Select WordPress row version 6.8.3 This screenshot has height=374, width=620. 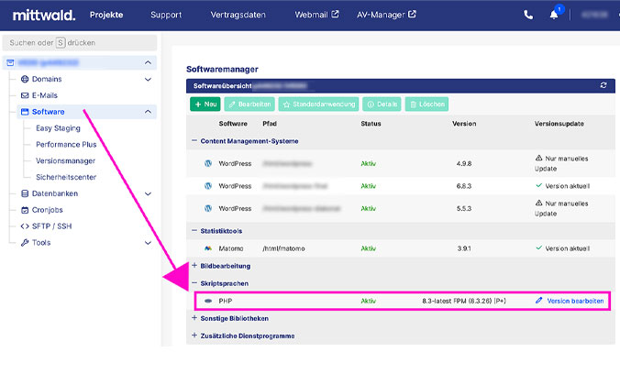(401, 186)
